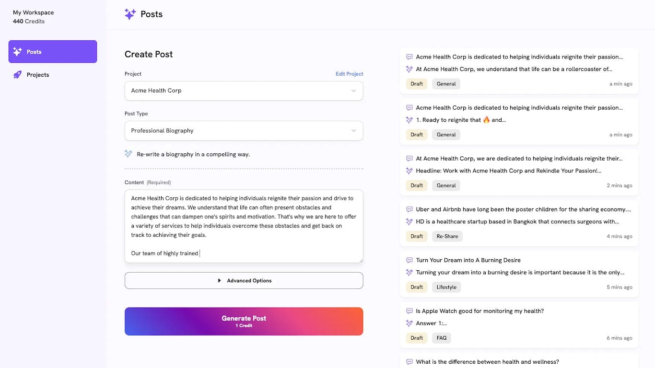655x368 pixels.
Task: Click sparkle icon beside 'Headline: Work with Acme' text
Action: point(409,171)
